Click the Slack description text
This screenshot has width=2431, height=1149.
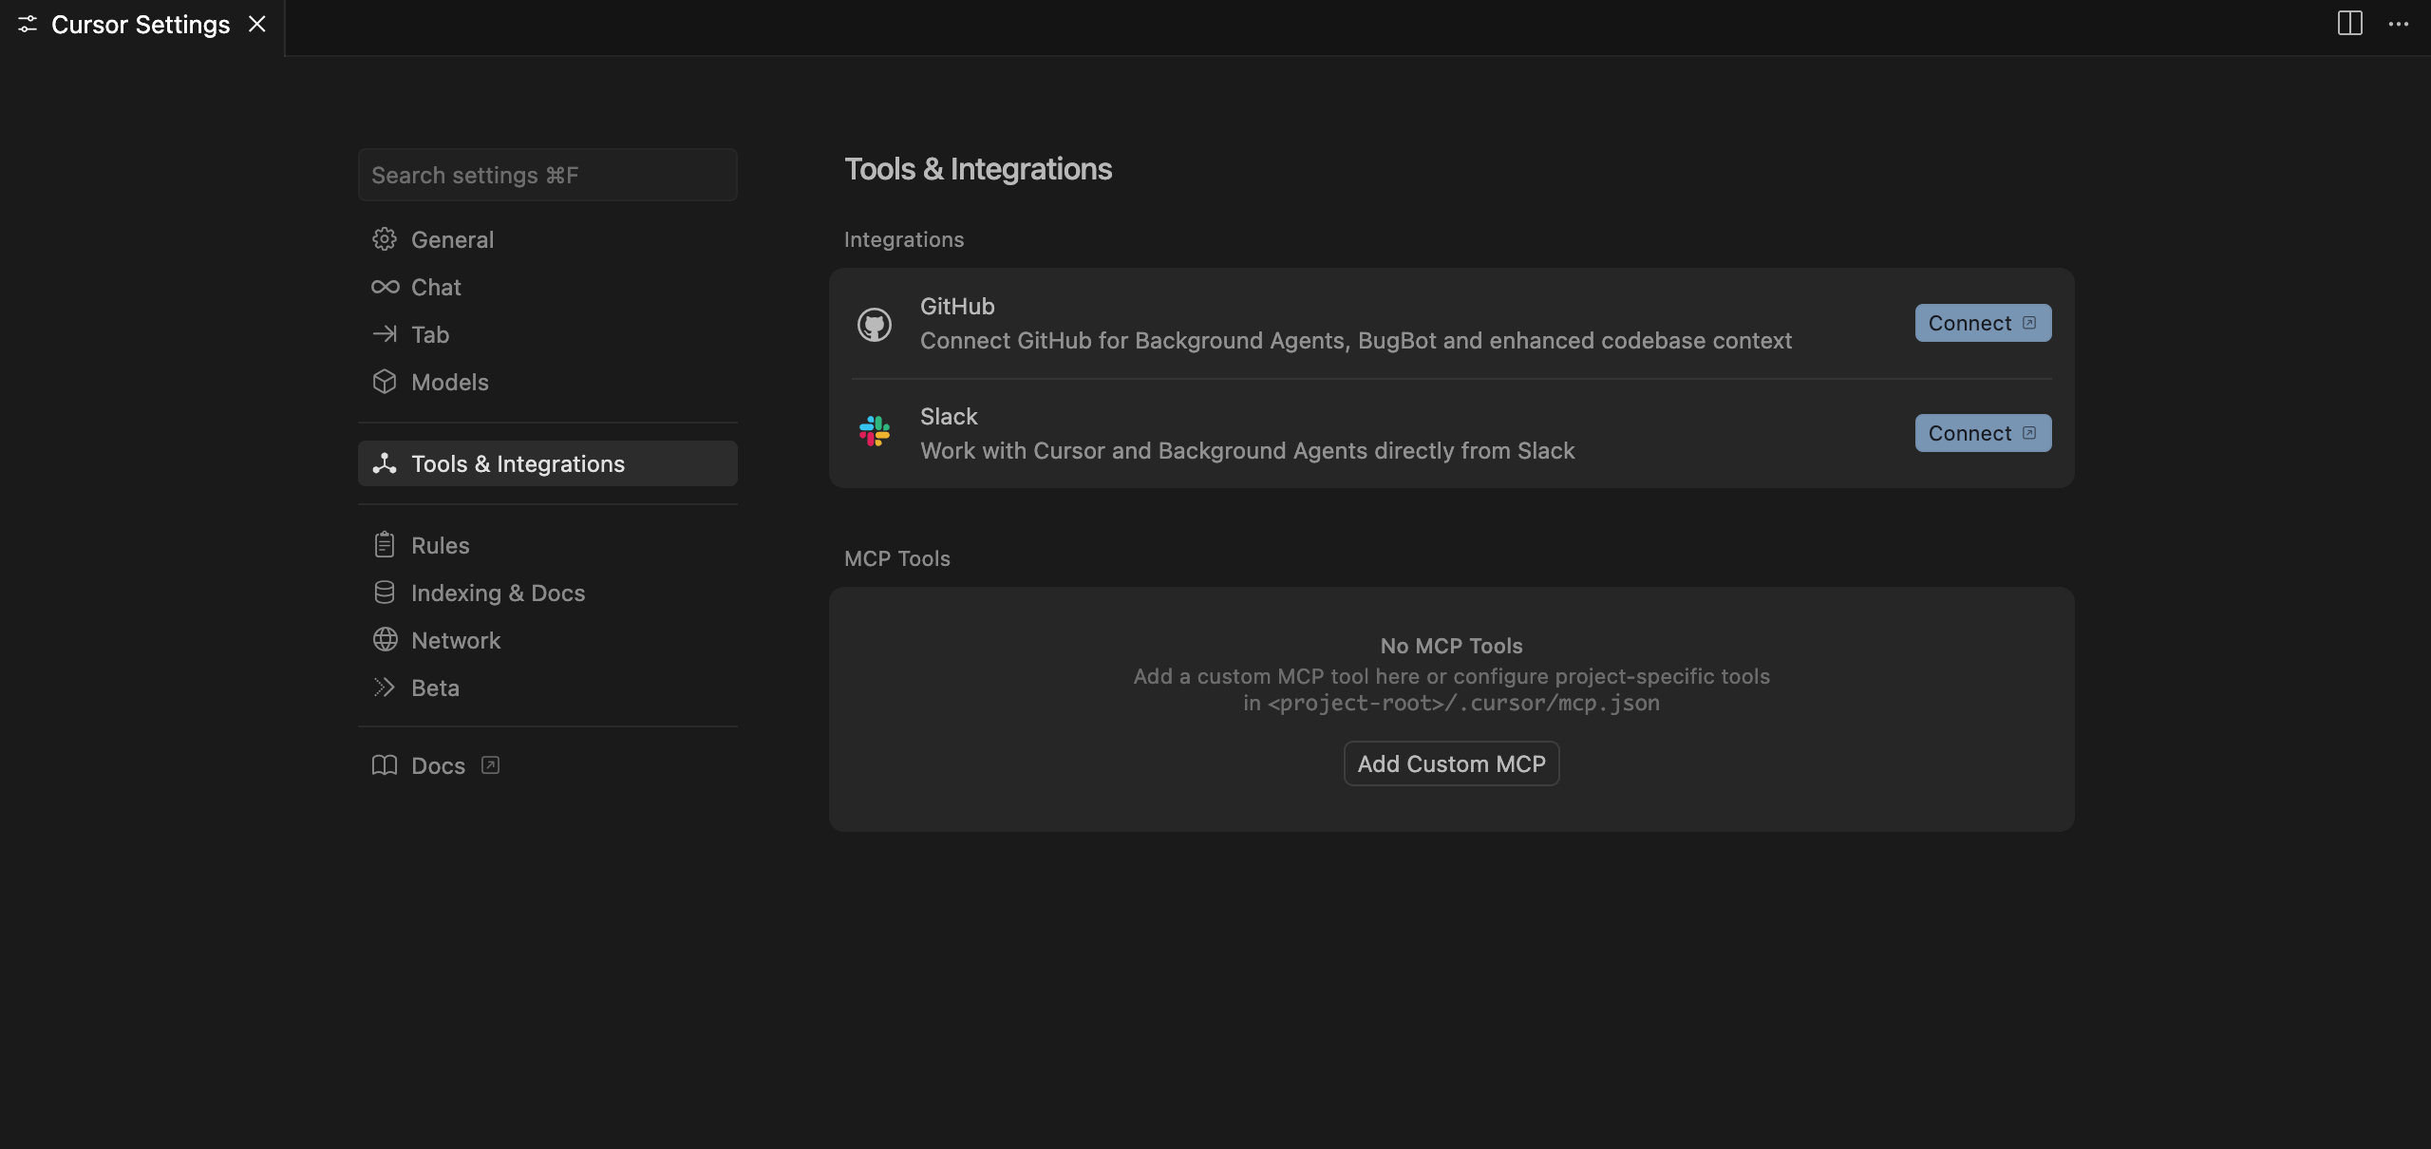(x=1248, y=451)
